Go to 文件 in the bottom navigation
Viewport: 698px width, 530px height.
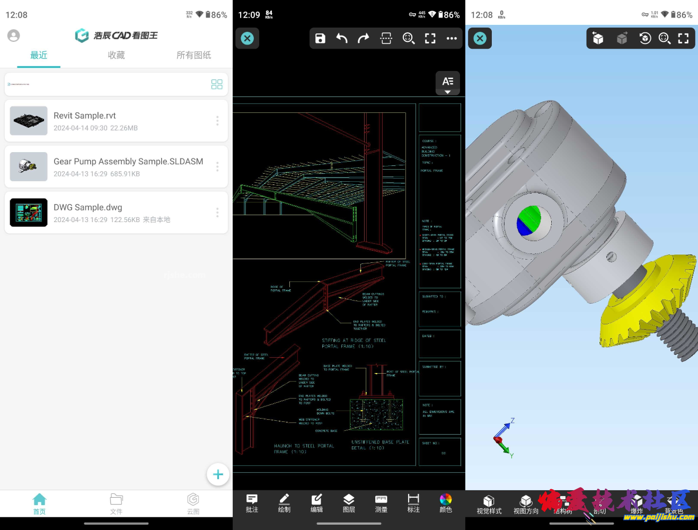click(116, 503)
